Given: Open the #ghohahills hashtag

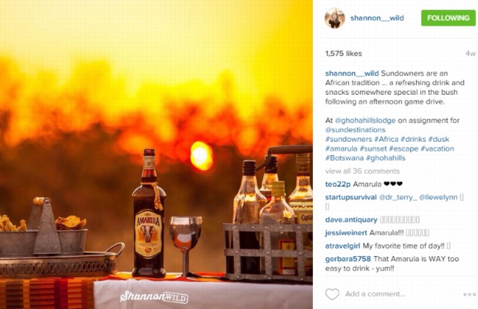Looking at the screenshot, I should click(385, 158).
